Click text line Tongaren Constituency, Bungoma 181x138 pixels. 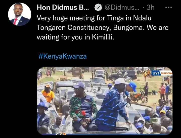91,28
